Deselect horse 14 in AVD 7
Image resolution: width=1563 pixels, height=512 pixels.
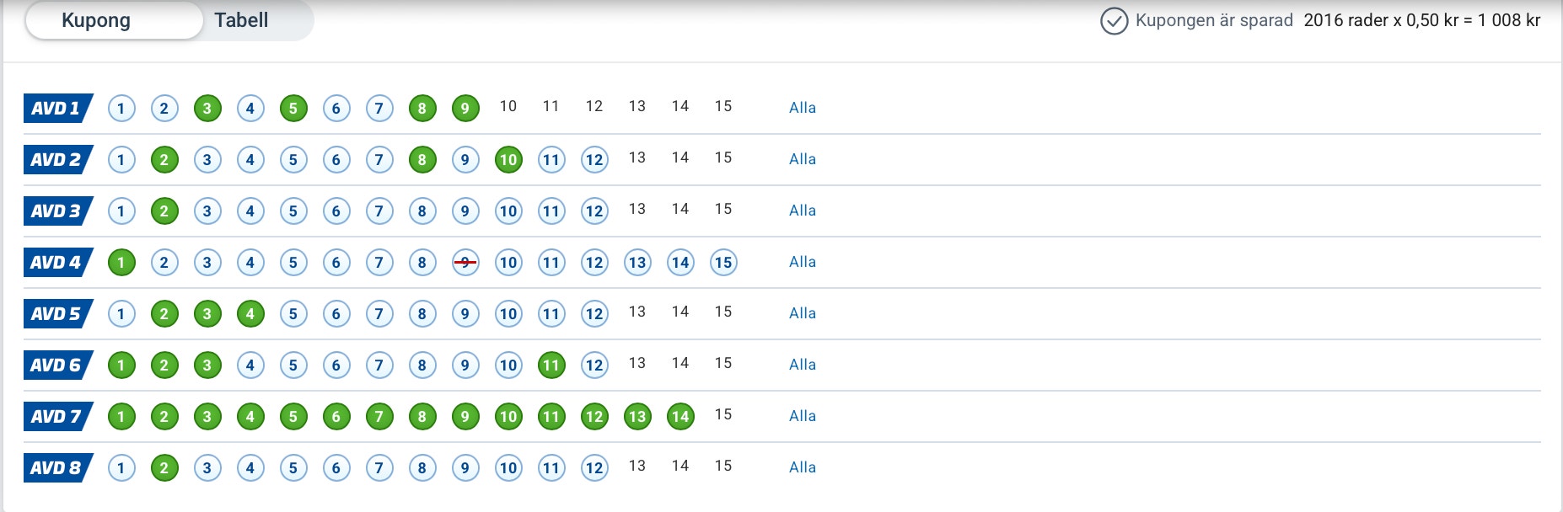point(680,417)
